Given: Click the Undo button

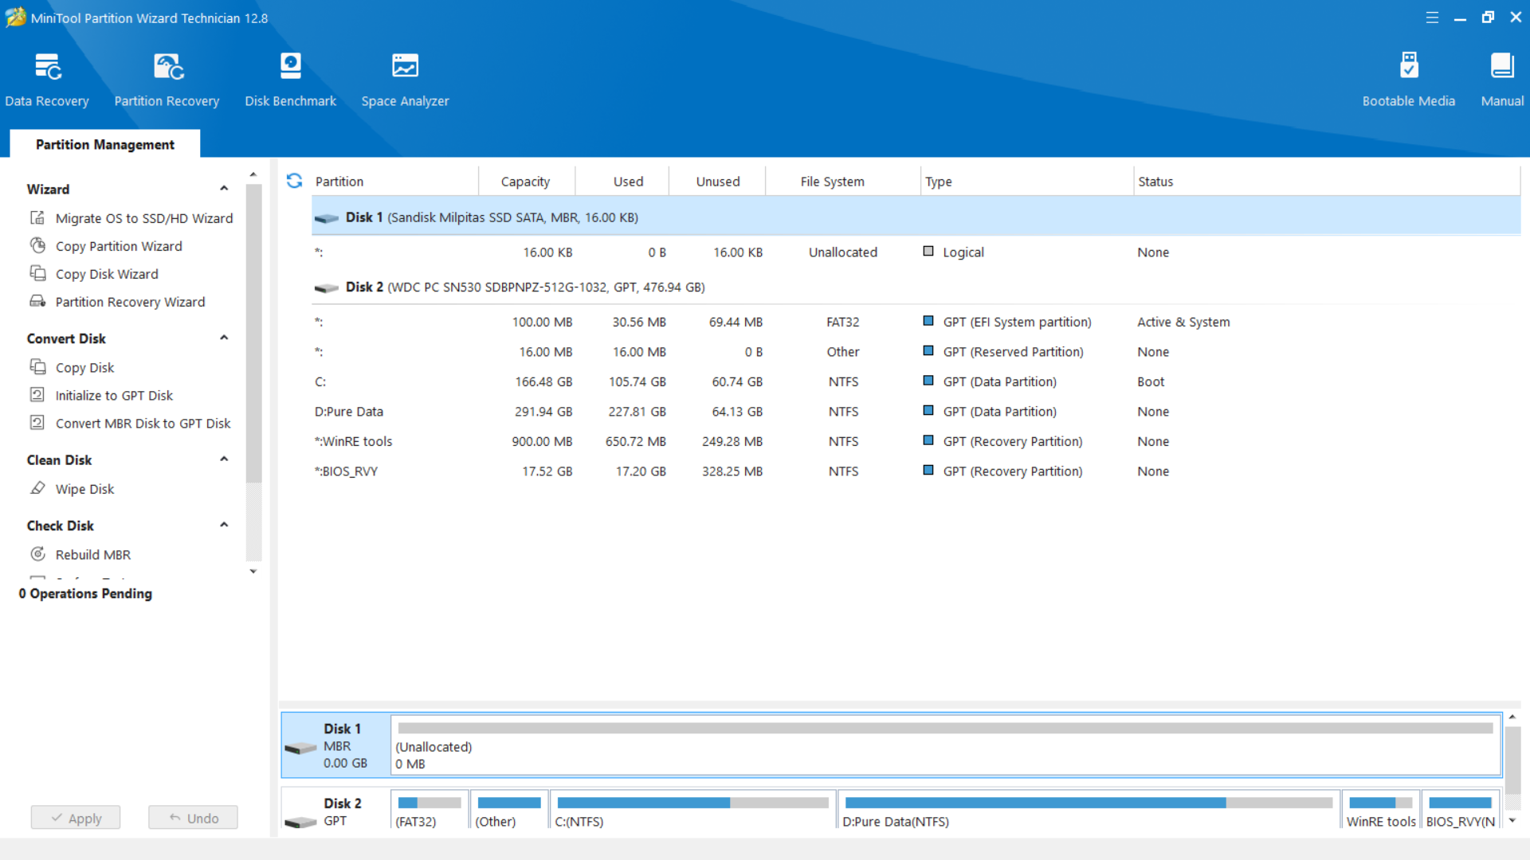Looking at the screenshot, I should [193, 818].
